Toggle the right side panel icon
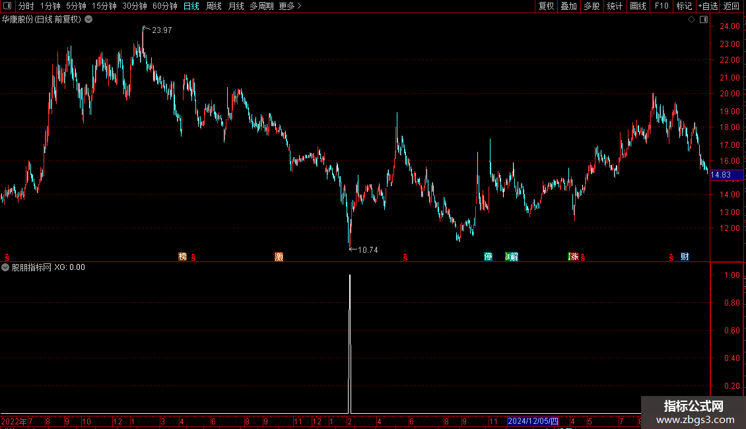 tap(704, 20)
